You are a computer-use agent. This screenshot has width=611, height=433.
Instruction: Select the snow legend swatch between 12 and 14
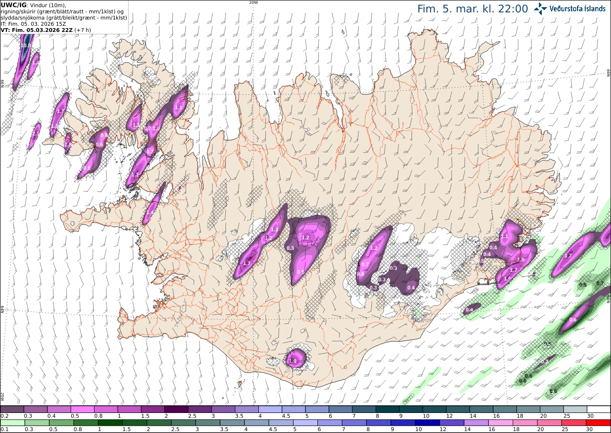458,409
